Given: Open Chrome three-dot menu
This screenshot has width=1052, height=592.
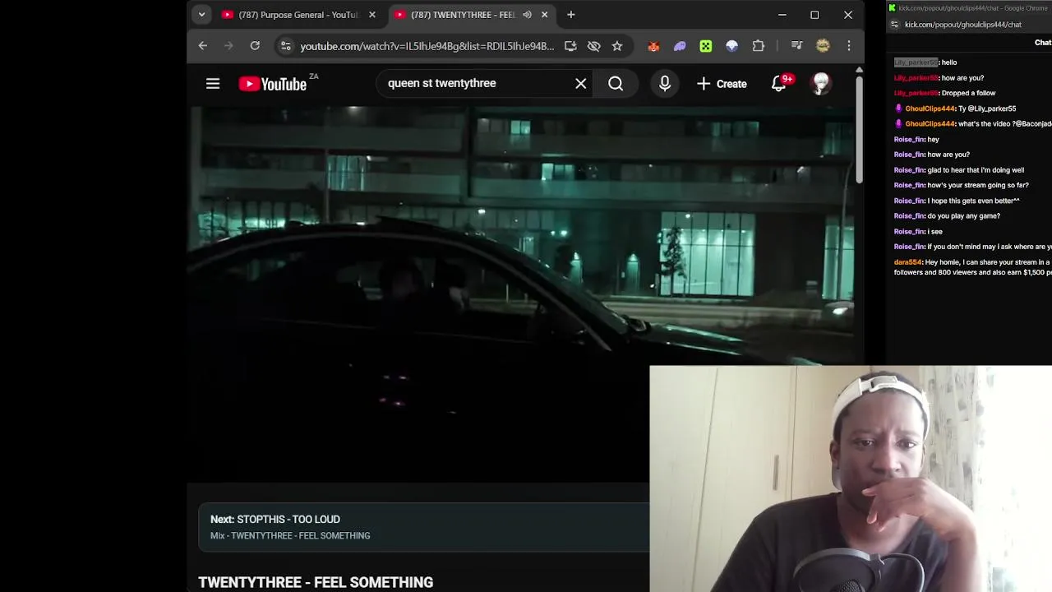Looking at the screenshot, I should pyautogui.click(x=849, y=46).
